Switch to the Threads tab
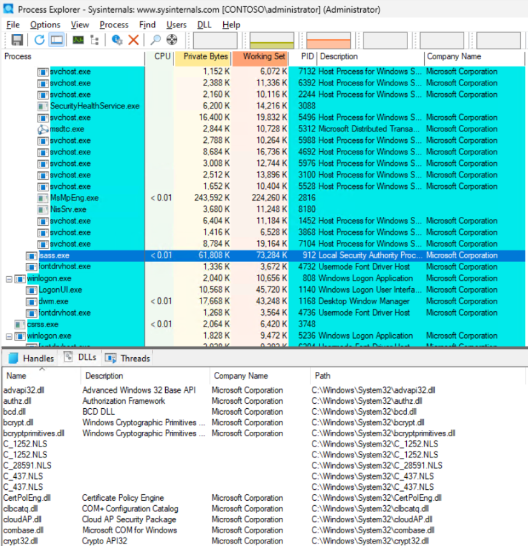The width and height of the screenshot is (528, 546). coord(128,358)
